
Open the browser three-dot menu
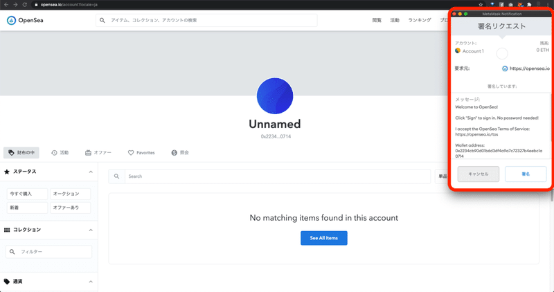548,5
